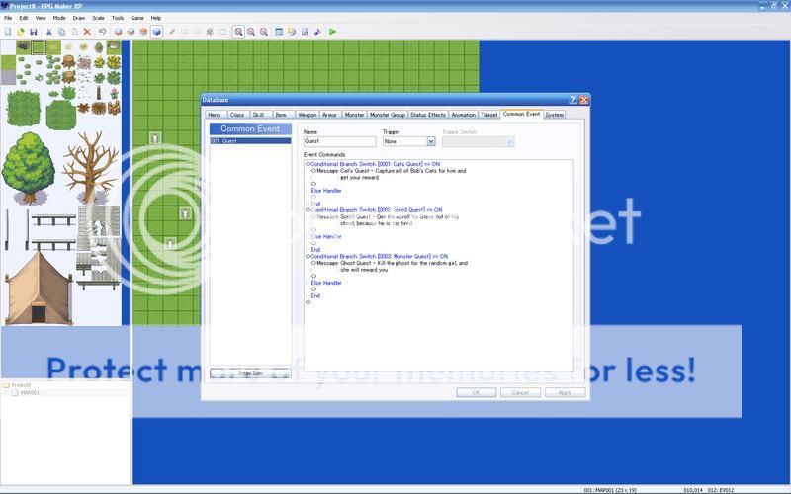
Task: Select the tent tile in tileset palette
Action: click(x=40, y=285)
